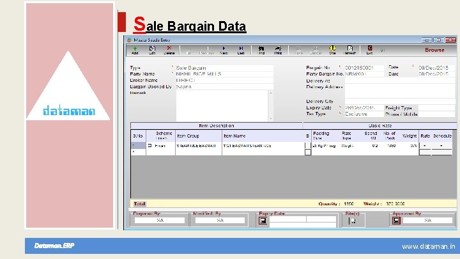
Task: Click the bargain Date field
Action: pyautogui.click(x=436, y=68)
